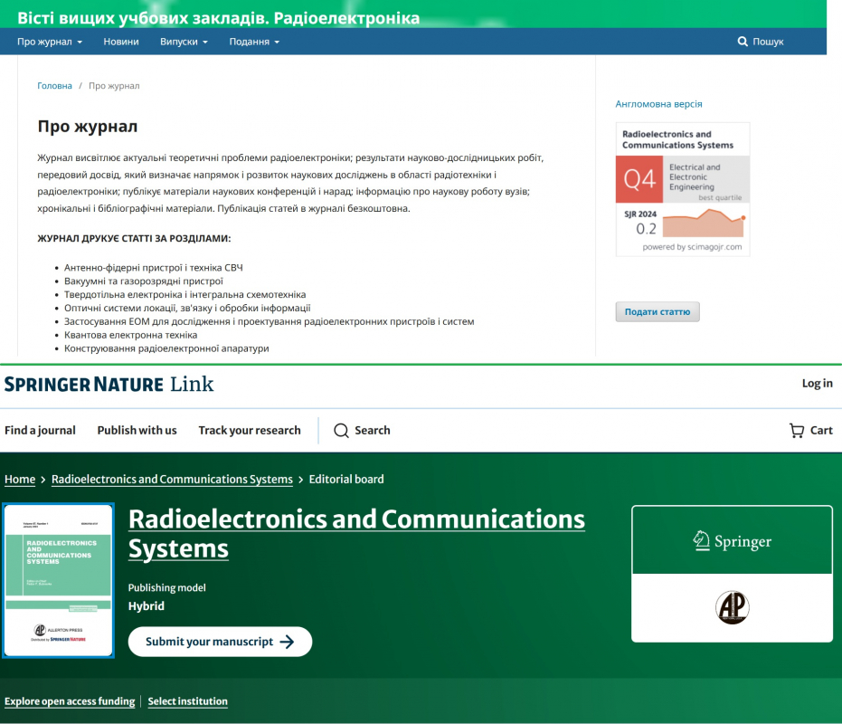Open the Q4 Scimago ranking badge
The height and width of the screenshot is (724, 842).
click(x=683, y=189)
